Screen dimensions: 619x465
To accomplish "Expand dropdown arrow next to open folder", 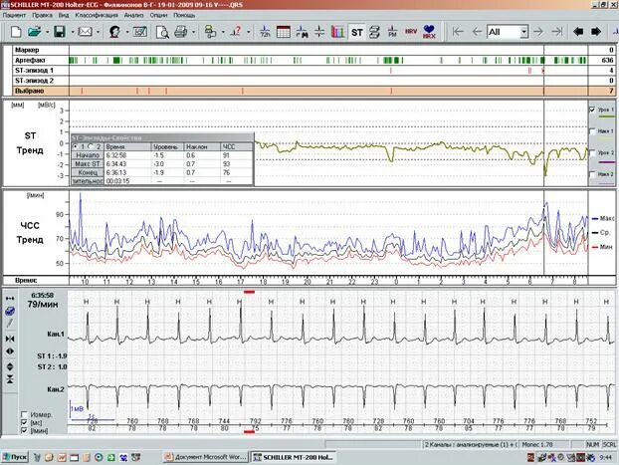I will click(x=48, y=32).
